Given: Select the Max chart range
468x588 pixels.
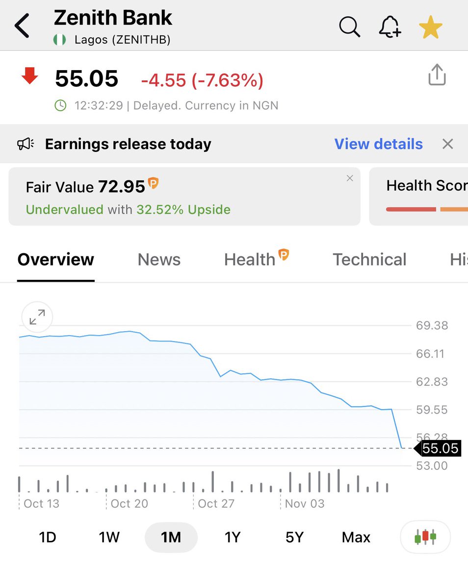Looking at the screenshot, I should [x=356, y=538].
